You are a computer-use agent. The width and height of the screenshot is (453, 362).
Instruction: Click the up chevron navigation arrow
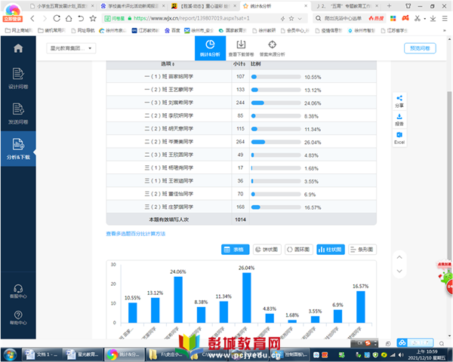(x=399, y=257)
